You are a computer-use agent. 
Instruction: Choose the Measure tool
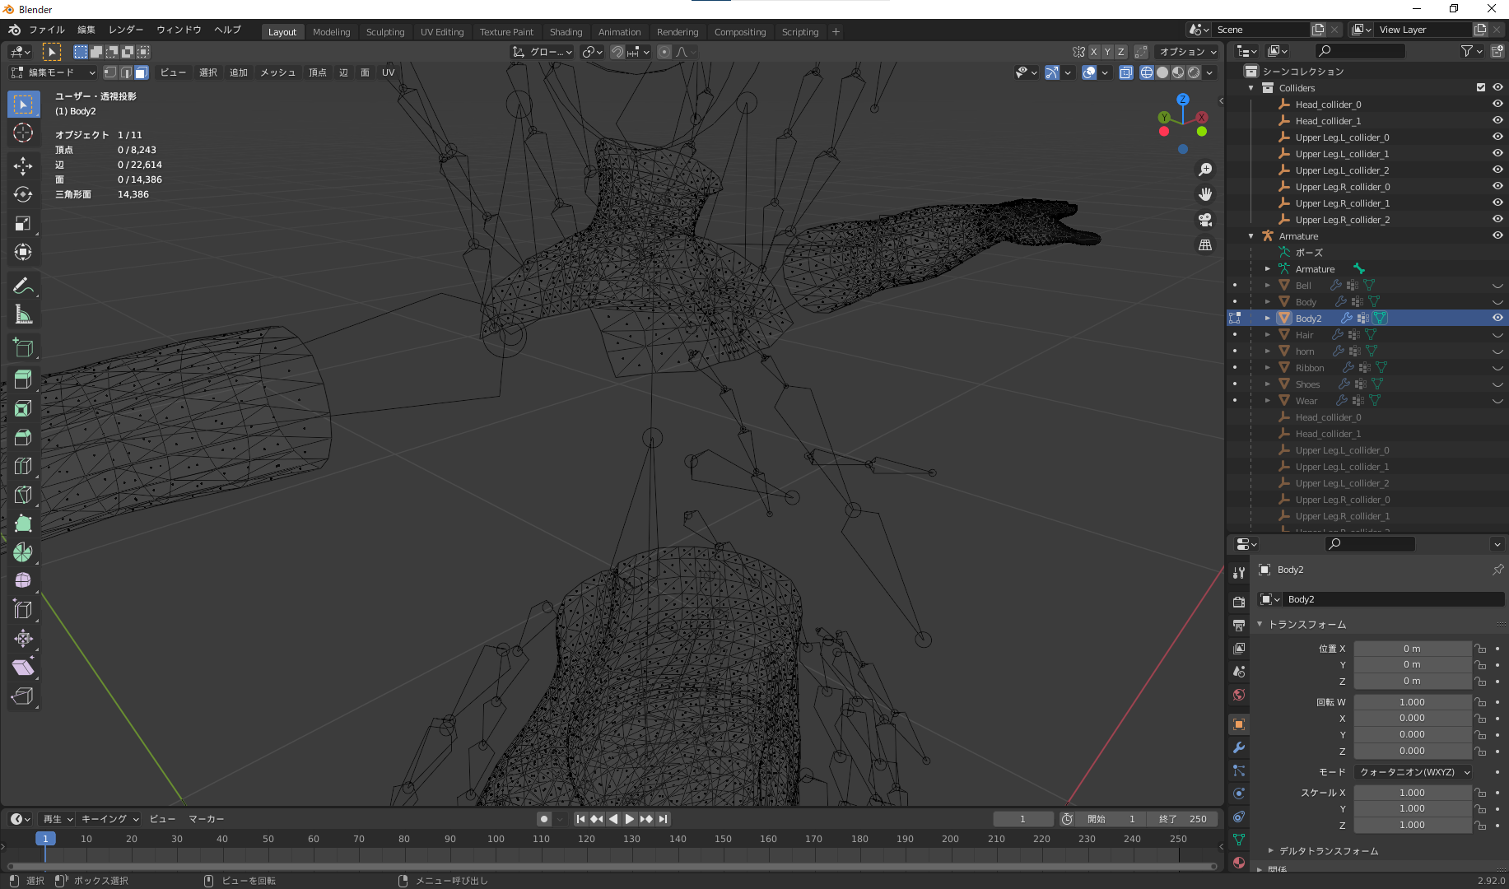(23, 314)
